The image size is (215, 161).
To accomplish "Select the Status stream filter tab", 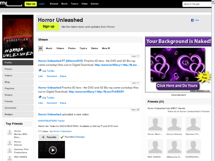I will (94, 48).
